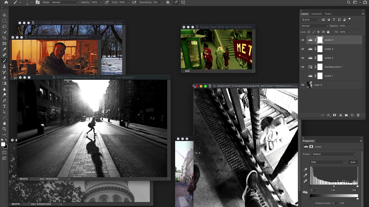
Task: Click the foreground color swatch
Action: [3, 144]
